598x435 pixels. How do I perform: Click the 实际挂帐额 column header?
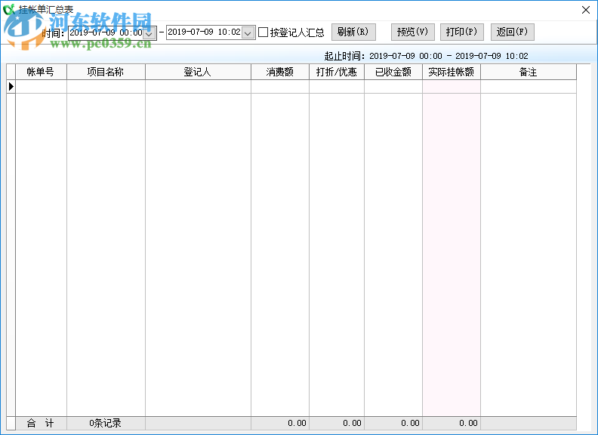pyautogui.click(x=452, y=72)
